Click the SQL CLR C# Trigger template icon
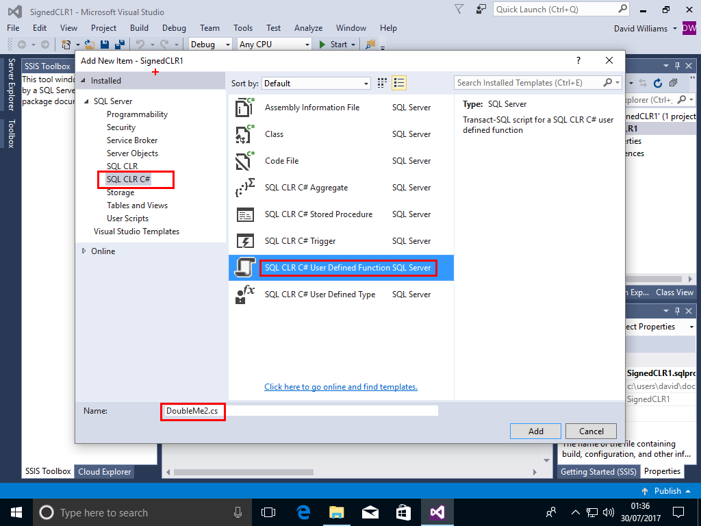 point(245,241)
